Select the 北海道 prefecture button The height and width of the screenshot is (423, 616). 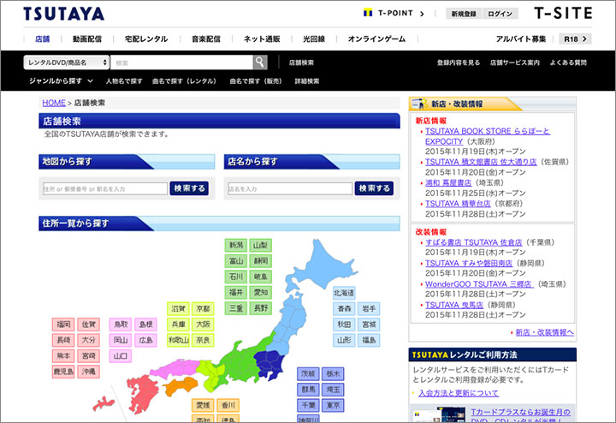(x=344, y=293)
